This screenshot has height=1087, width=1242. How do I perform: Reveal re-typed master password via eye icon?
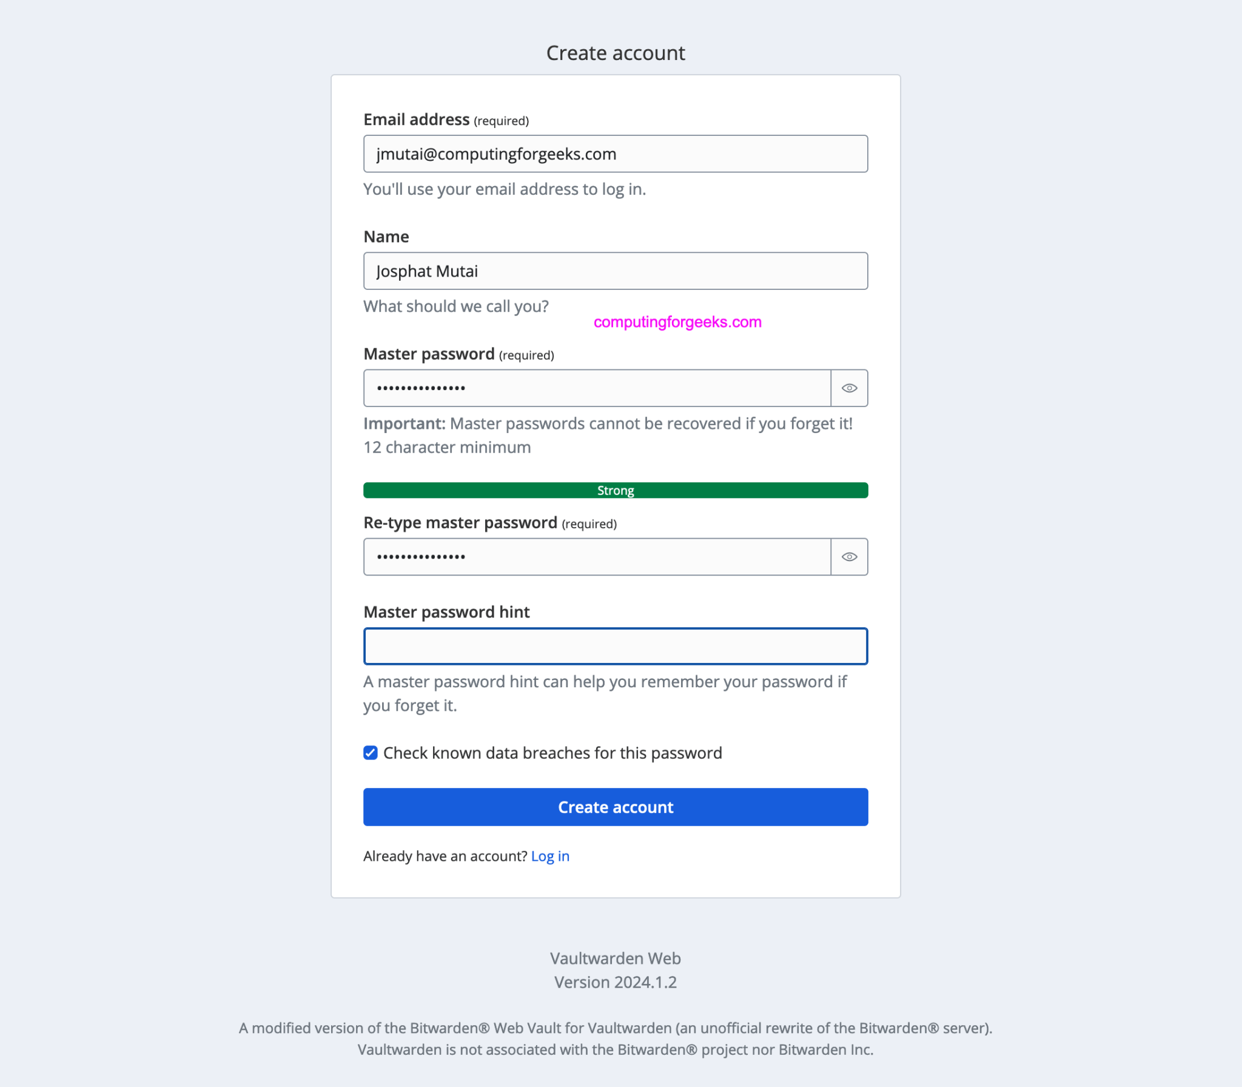pos(848,556)
